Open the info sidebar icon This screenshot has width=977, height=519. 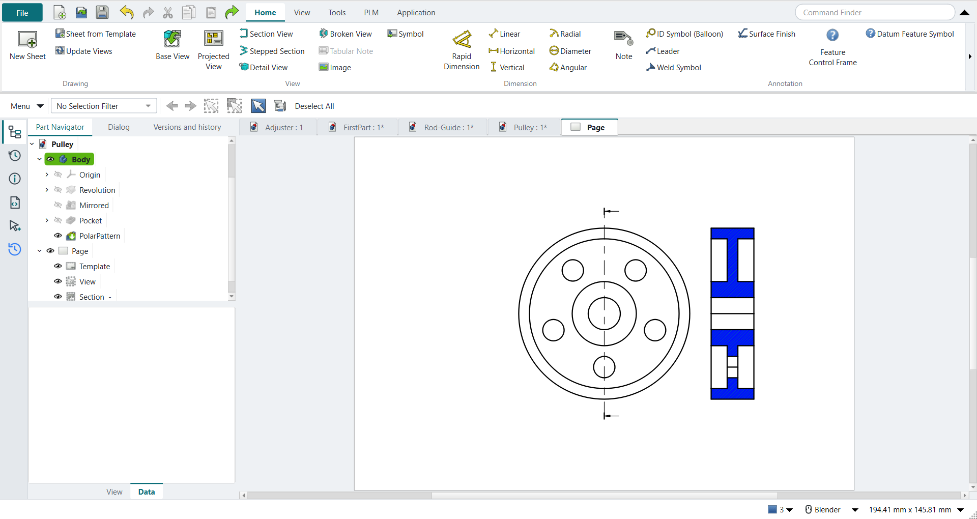click(15, 179)
